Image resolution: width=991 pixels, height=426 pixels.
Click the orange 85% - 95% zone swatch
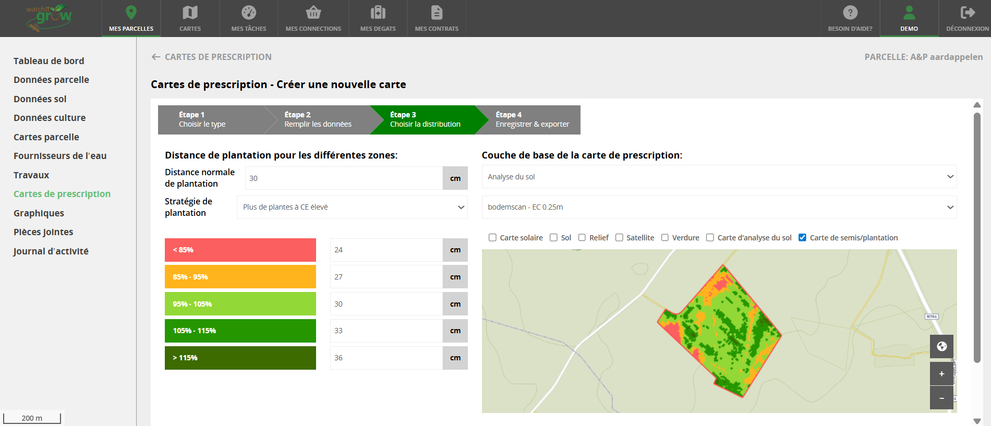point(240,277)
